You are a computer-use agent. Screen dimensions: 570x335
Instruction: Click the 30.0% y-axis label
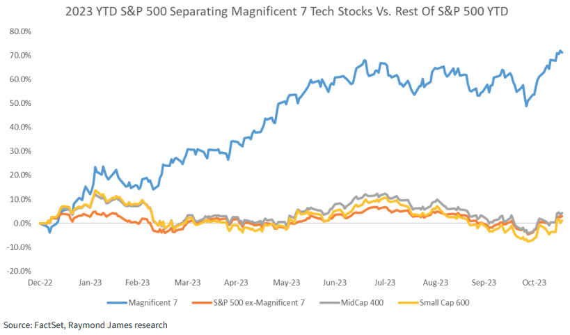(19, 151)
